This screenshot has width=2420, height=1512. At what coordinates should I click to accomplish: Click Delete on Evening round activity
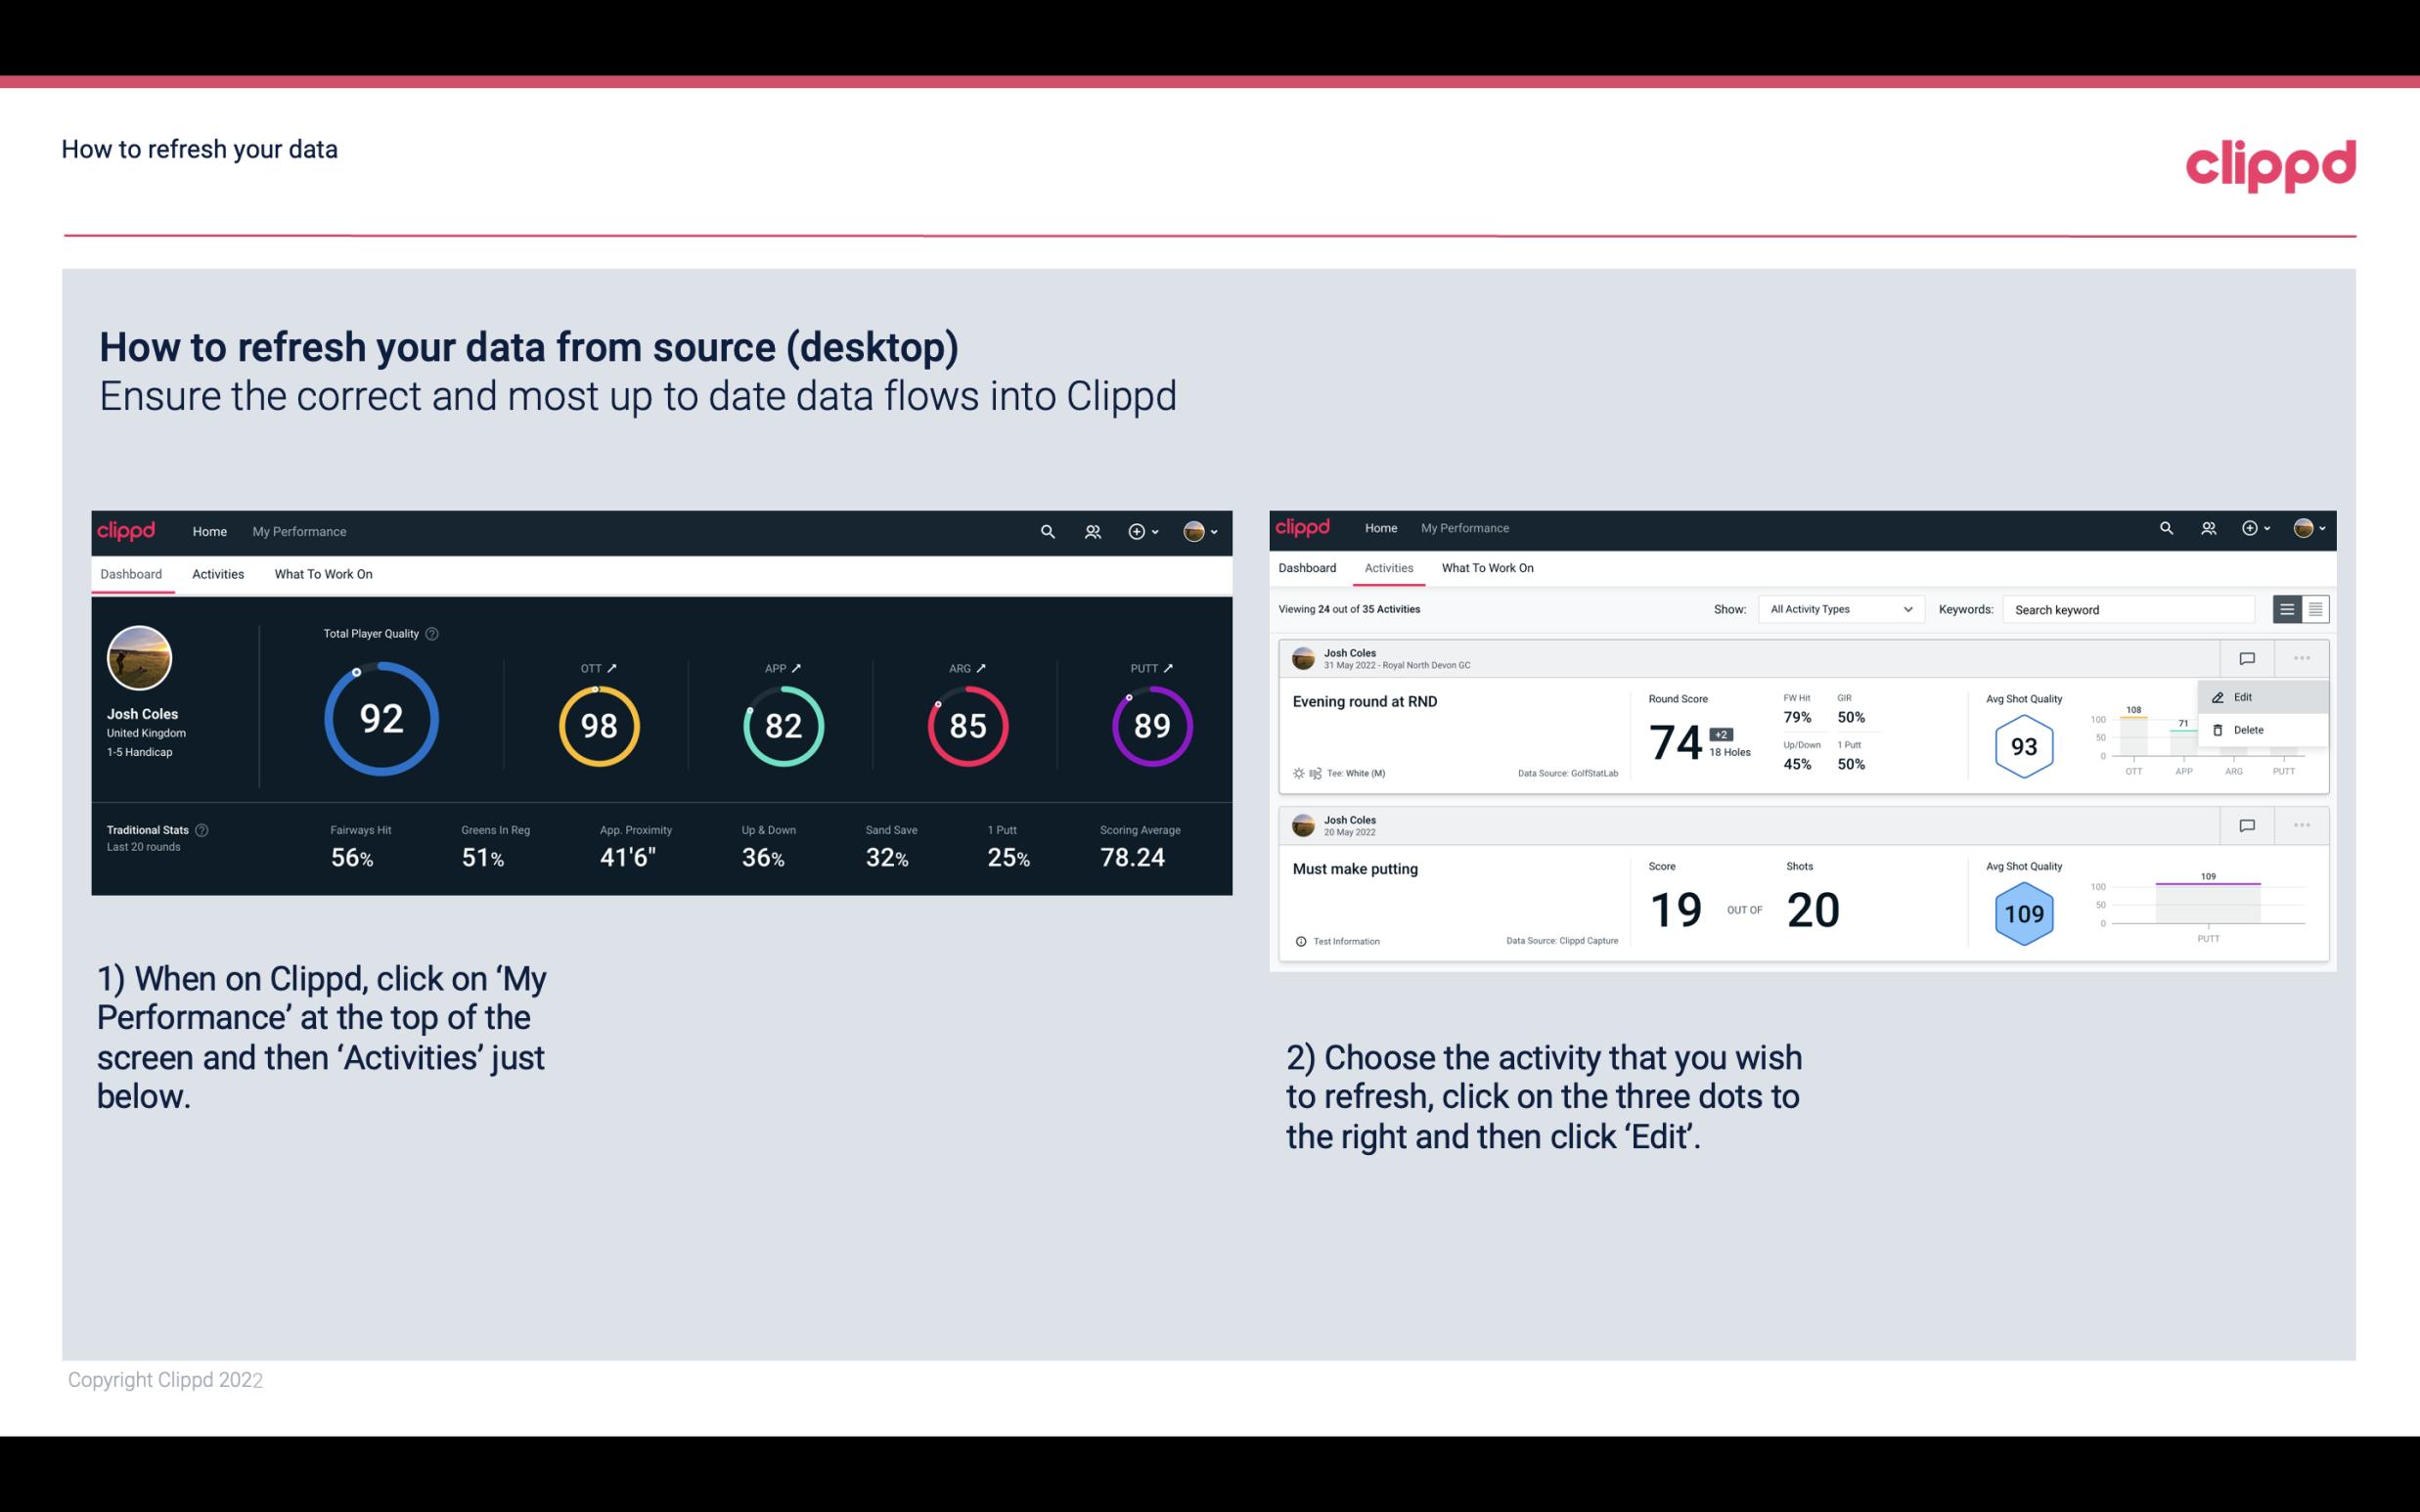pos(2251,730)
